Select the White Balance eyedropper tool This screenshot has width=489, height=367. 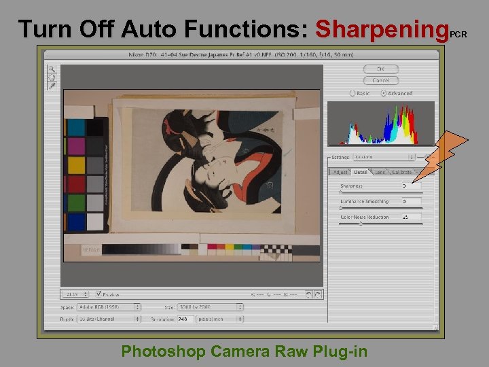tap(52, 86)
